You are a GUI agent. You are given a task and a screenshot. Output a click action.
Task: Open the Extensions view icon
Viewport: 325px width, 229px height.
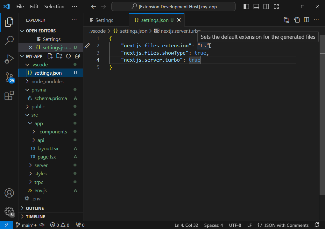[9, 95]
